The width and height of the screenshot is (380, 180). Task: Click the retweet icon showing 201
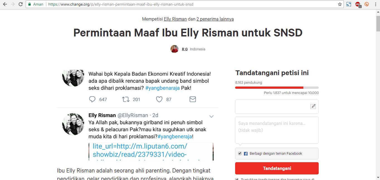(126, 99)
